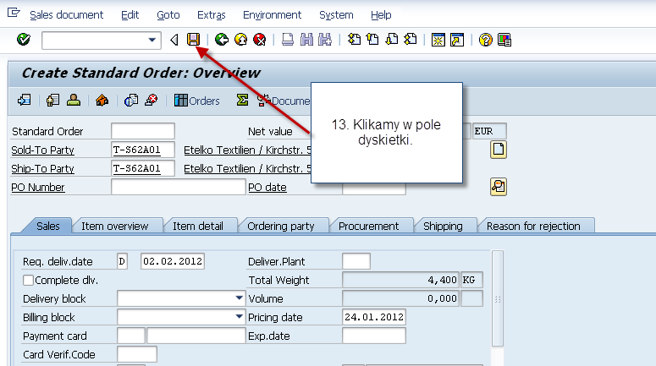The width and height of the screenshot is (656, 366).
Task: Click the PO Number label link
Action: click(x=38, y=187)
